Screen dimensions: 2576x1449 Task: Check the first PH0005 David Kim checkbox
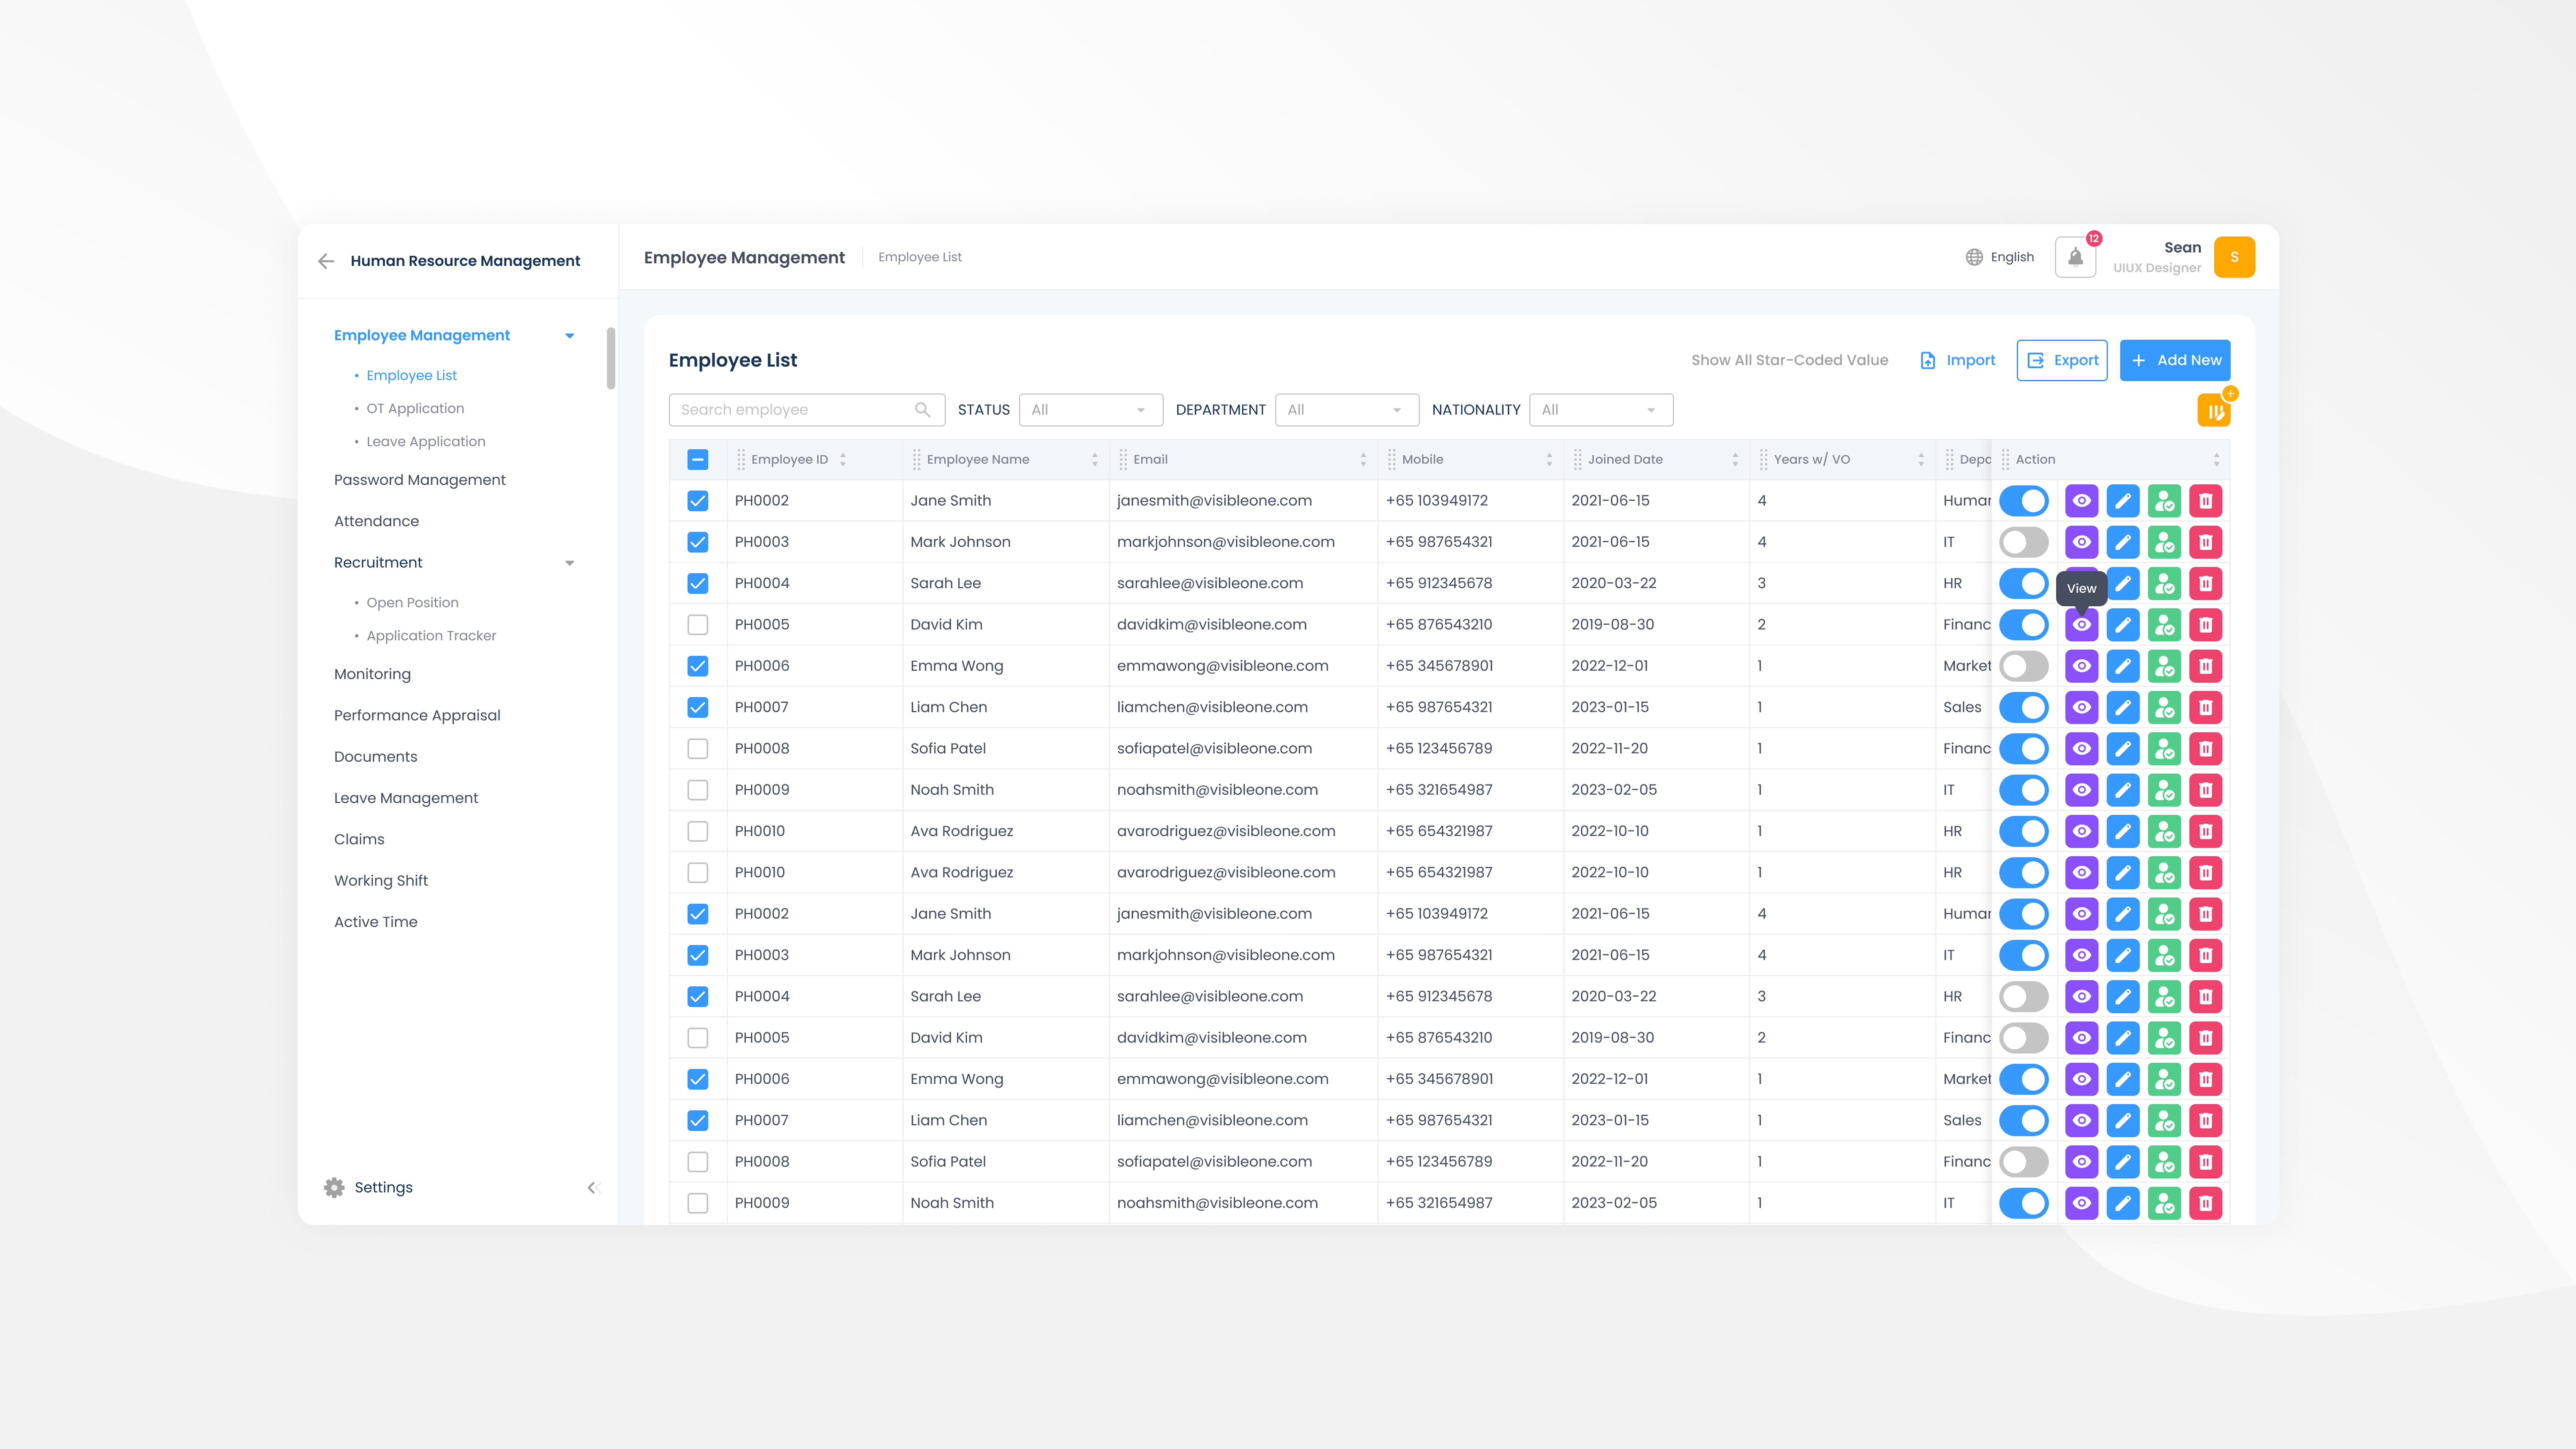pyautogui.click(x=698, y=625)
